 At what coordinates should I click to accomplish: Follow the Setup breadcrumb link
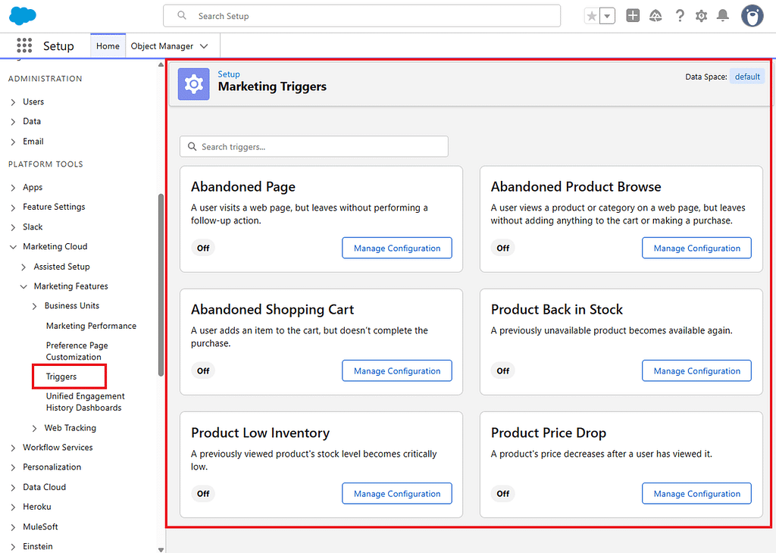[x=229, y=74]
